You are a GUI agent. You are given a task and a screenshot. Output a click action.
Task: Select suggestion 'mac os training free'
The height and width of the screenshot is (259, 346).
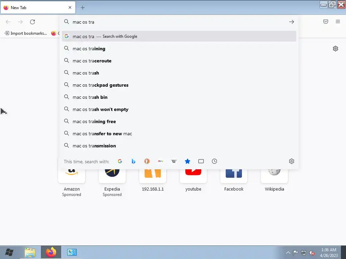pos(179,121)
